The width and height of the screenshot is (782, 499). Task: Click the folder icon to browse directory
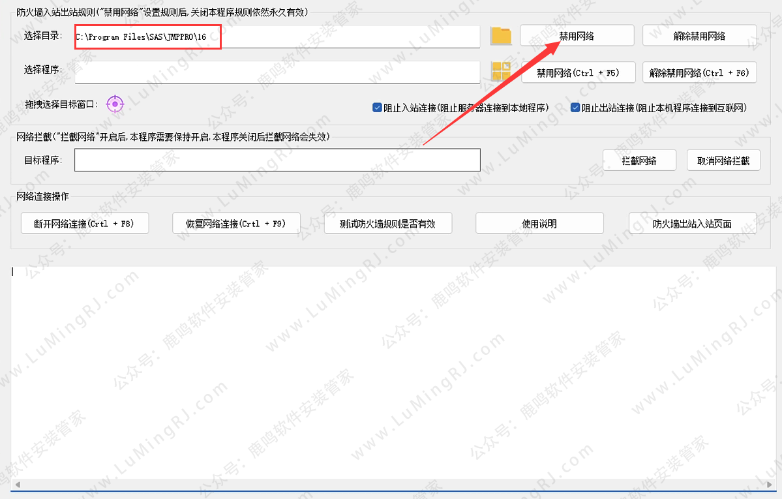[x=501, y=36]
